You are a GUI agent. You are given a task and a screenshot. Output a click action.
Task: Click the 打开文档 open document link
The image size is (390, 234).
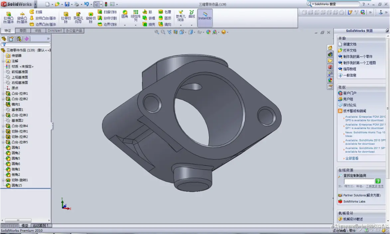[350, 51]
